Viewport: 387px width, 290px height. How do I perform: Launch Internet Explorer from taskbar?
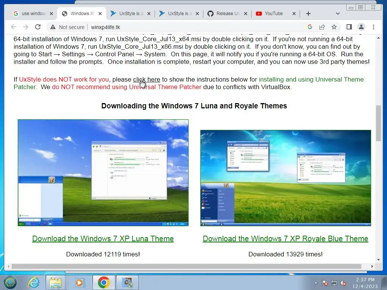click(34, 282)
